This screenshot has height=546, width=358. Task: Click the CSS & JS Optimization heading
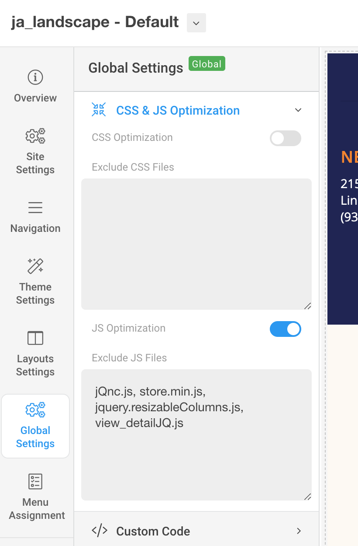coord(178,111)
